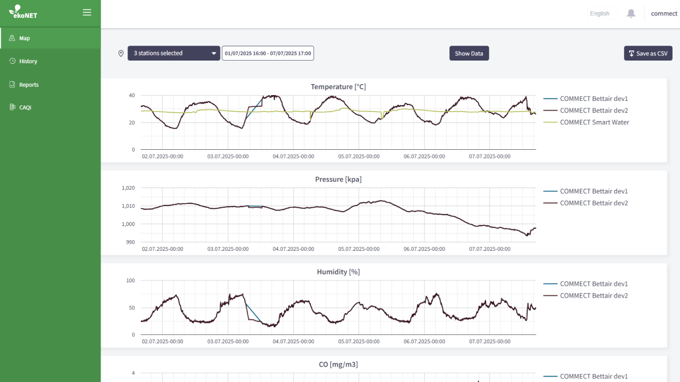Open the Map page
This screenshot has width=680, height=382.
(50, 38)
